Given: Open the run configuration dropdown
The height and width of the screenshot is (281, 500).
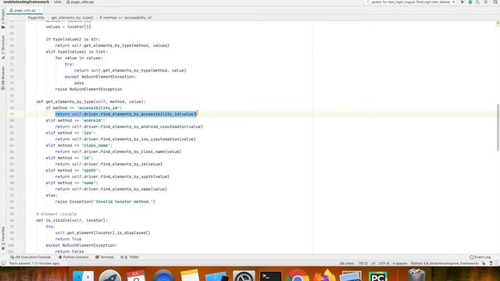Looking at the screenshot, I should 411,2.
